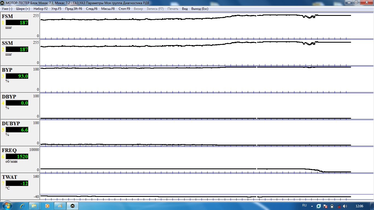Click the FSM value field showing 187
The width and height of the screenshot is (374, 210).
17,23
